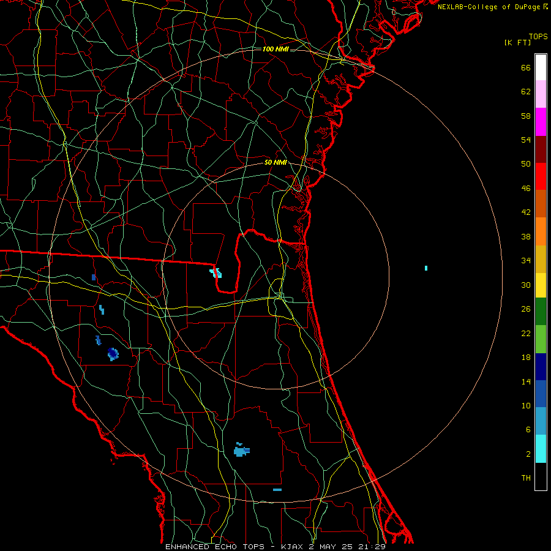Select the light green legend swatch
551x551 pixels.
tap(541, 339)
